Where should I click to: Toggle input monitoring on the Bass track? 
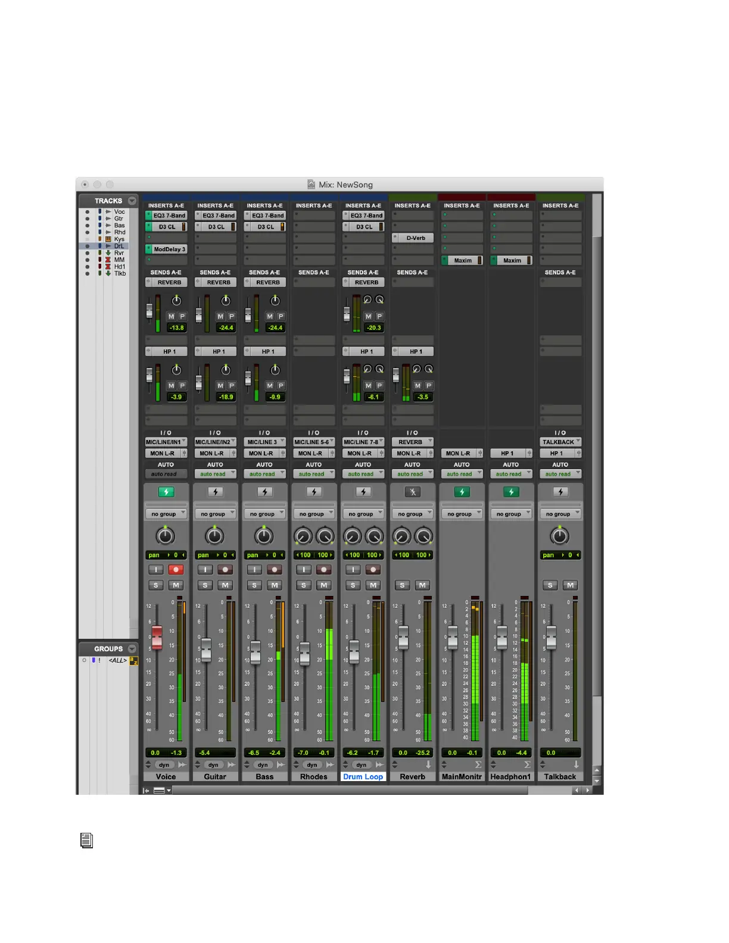pos(254,570)
